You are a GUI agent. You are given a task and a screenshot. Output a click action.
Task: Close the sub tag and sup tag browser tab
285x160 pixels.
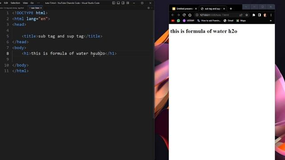point(224,9)
